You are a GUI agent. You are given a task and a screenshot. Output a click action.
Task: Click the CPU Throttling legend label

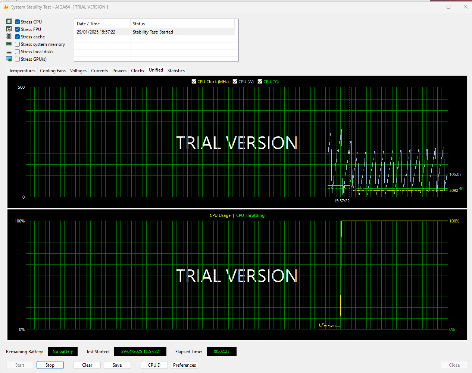coord(250,215)
